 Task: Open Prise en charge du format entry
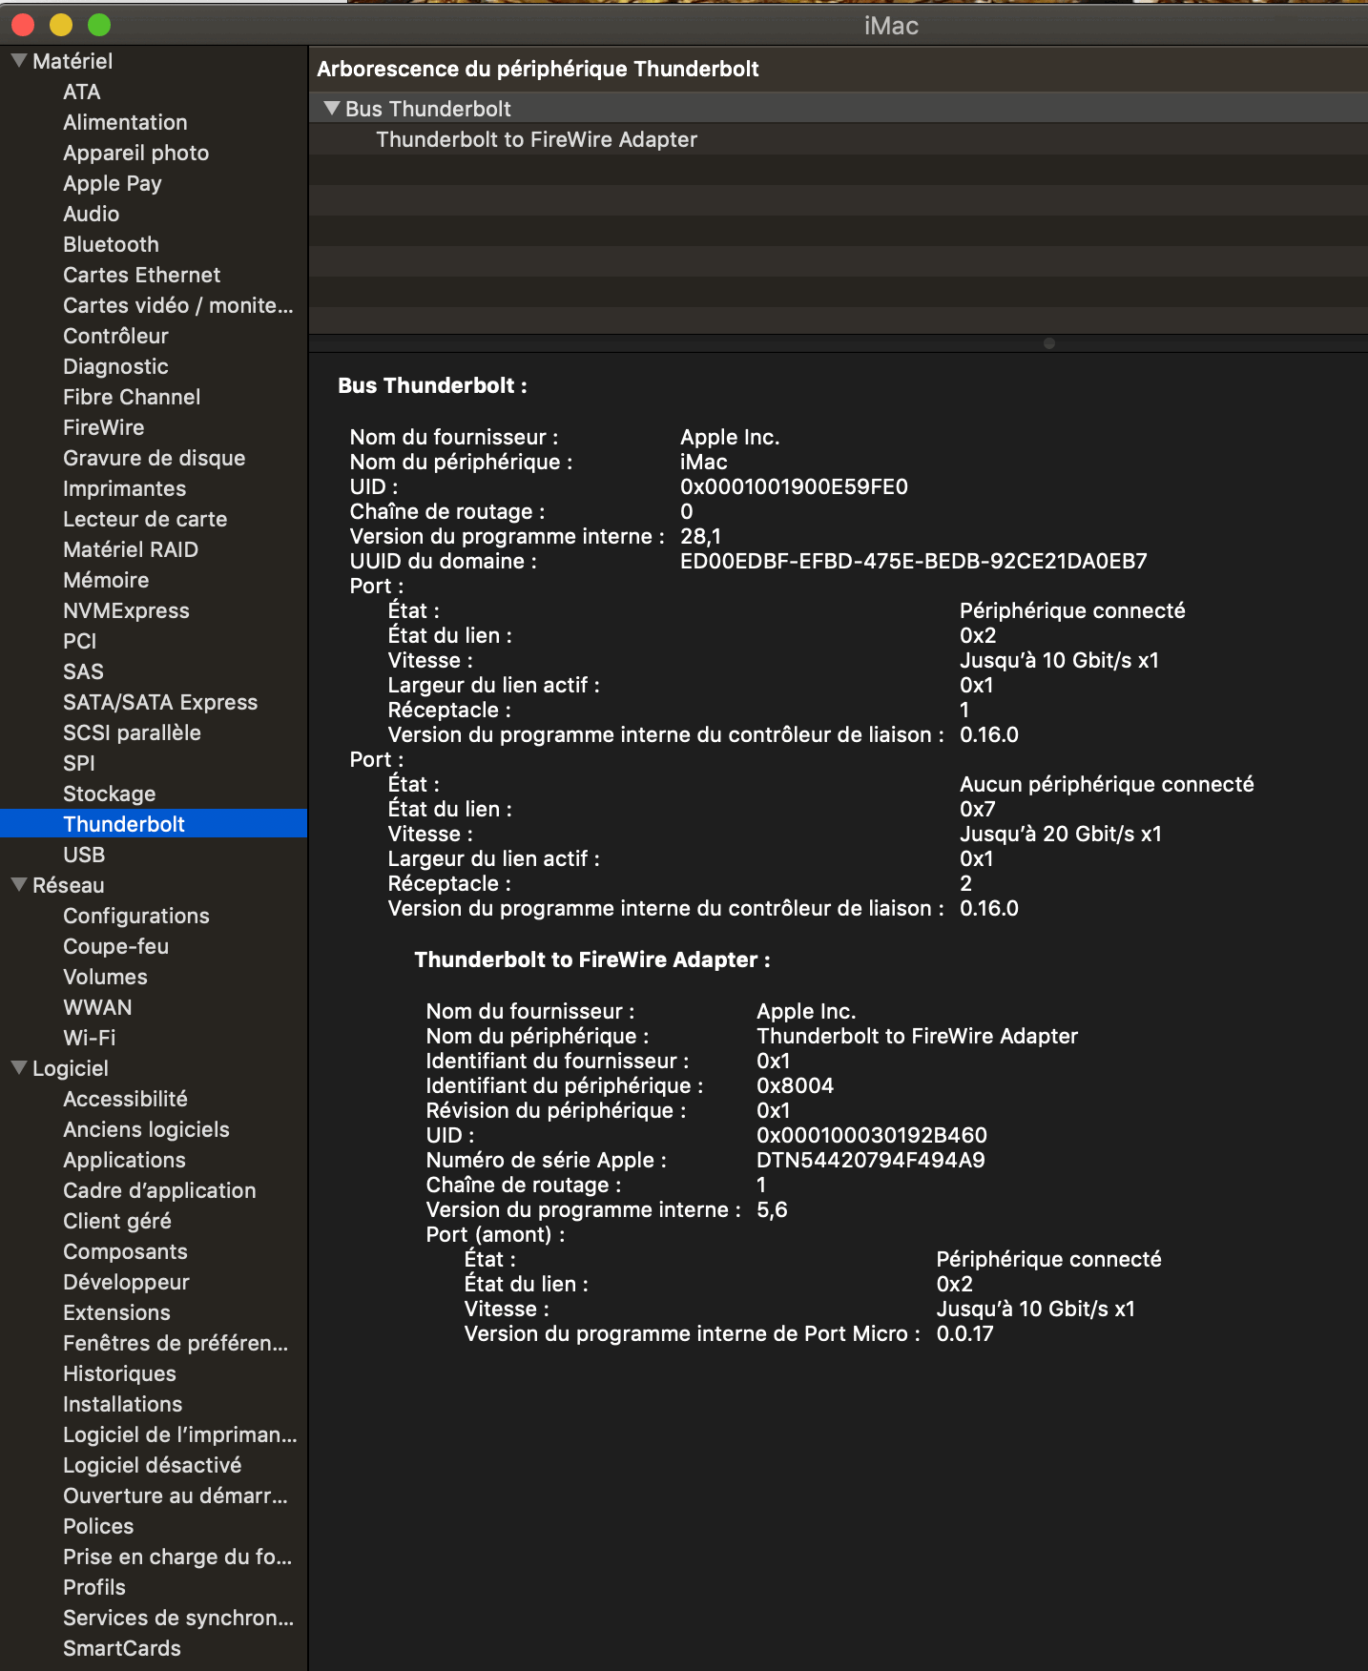tap(177, 1557)
